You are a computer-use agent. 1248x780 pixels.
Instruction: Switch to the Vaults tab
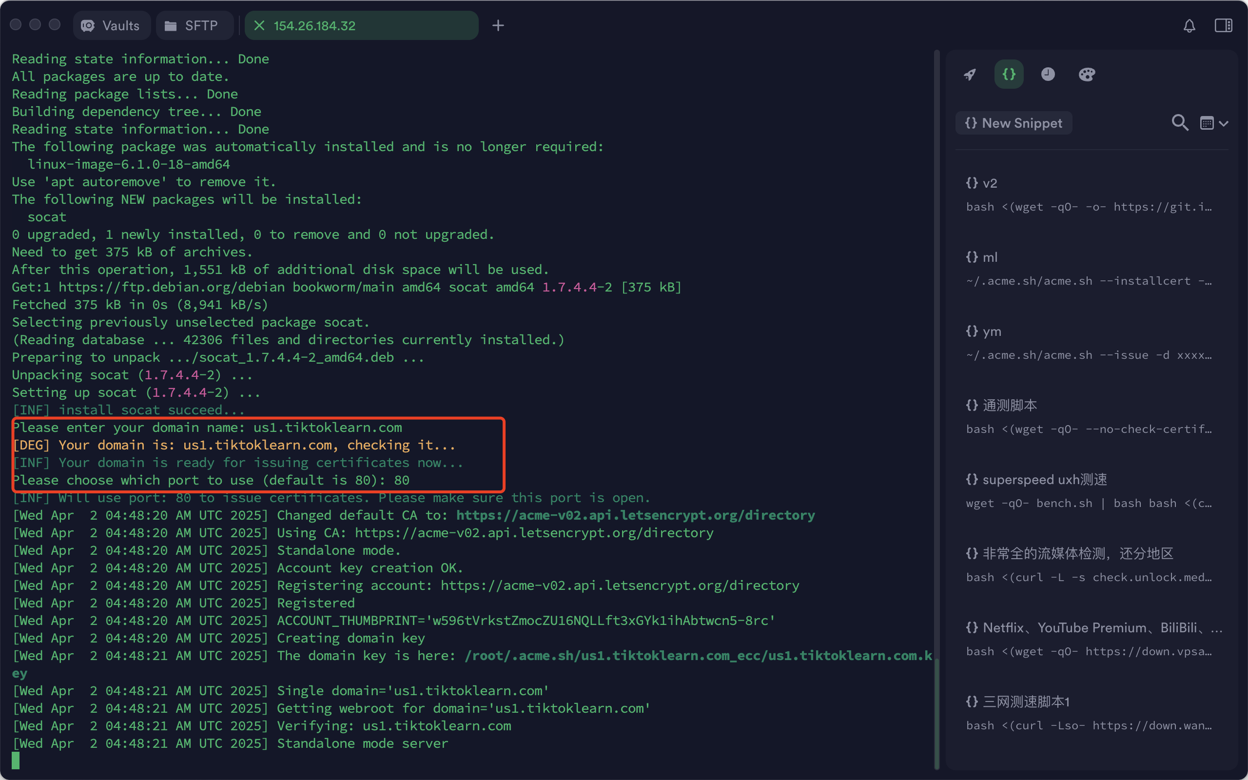111,25
